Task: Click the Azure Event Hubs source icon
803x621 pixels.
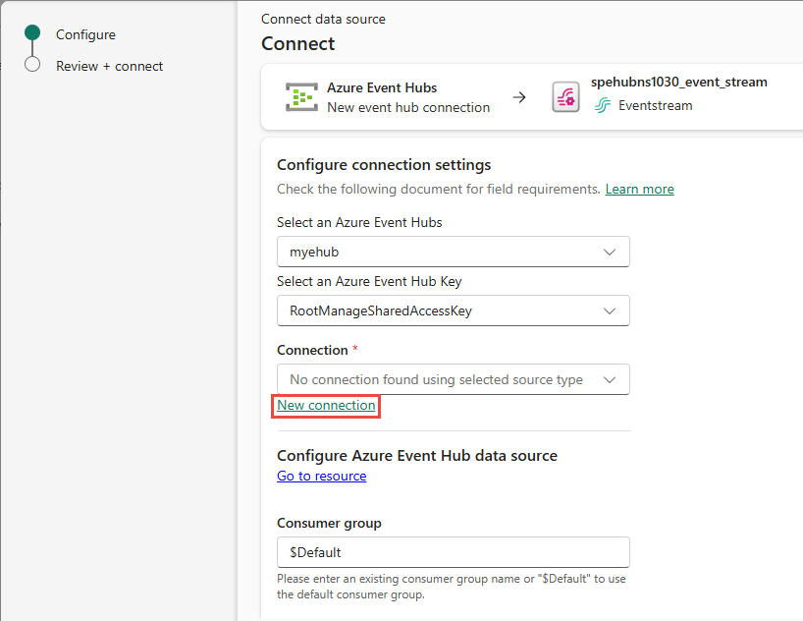Action: (301, 97)
